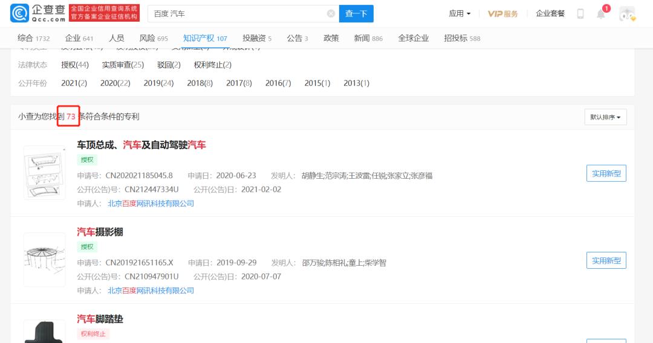The image size is (653, 343).
Task: Switch to the 风险 695 tab
Action: (154, 38)
